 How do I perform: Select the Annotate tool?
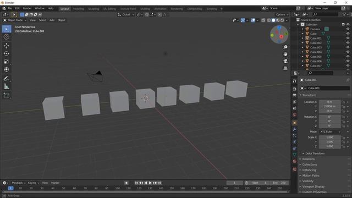(7, 79)
